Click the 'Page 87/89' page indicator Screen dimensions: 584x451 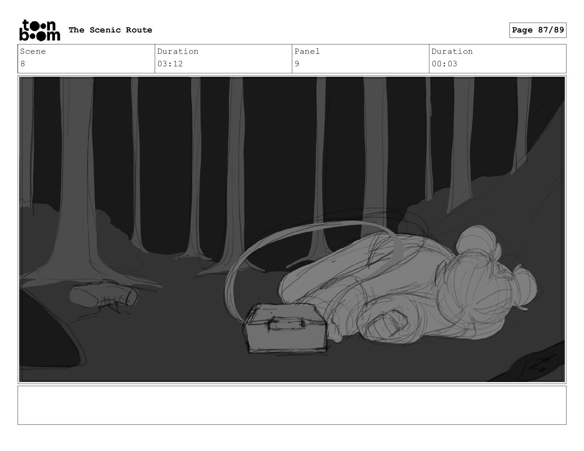tap(538, 30)
